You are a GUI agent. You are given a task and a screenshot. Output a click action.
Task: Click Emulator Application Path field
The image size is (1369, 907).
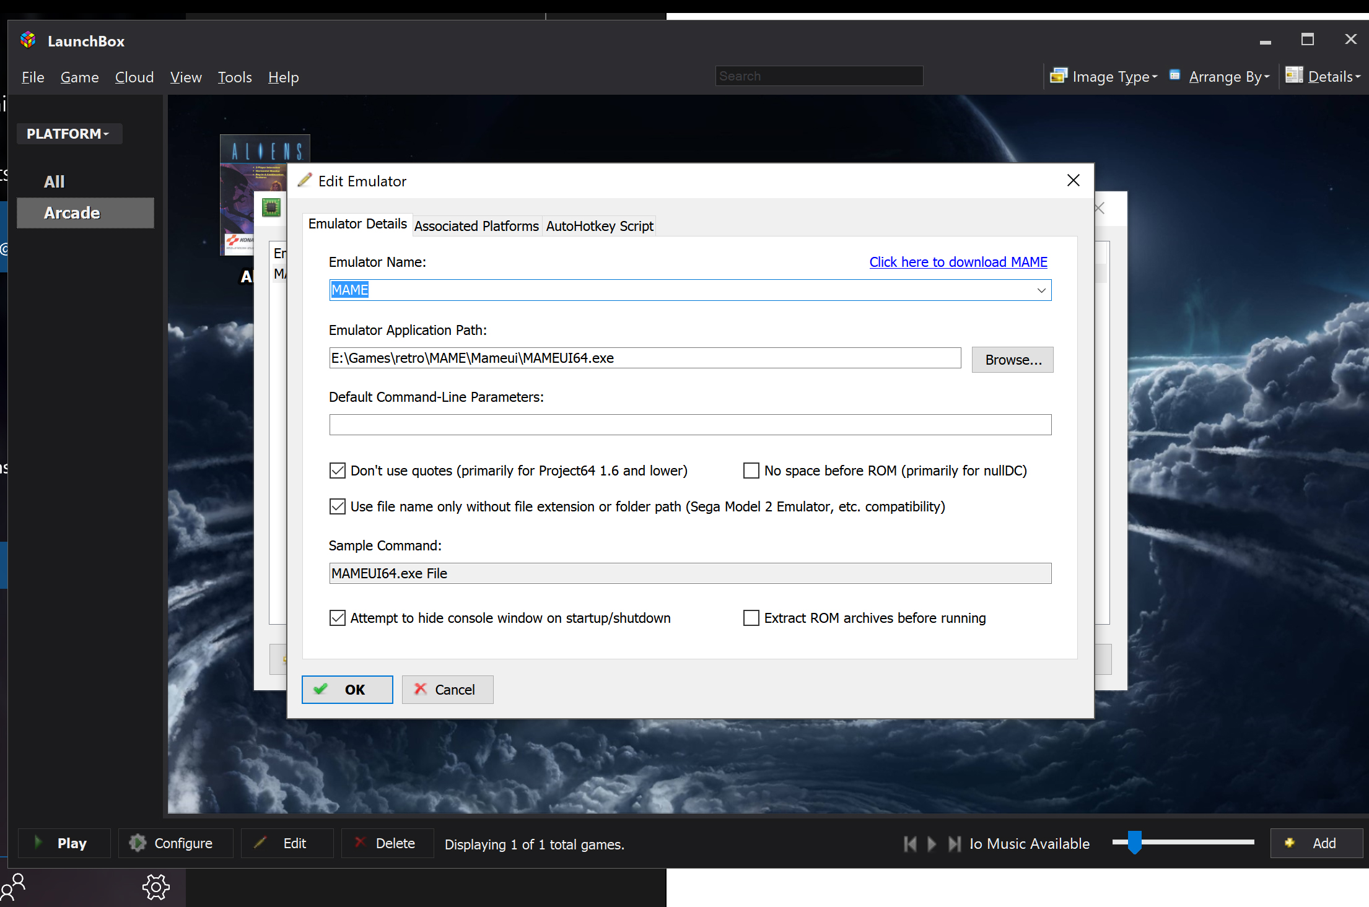[x=645, y=358]
